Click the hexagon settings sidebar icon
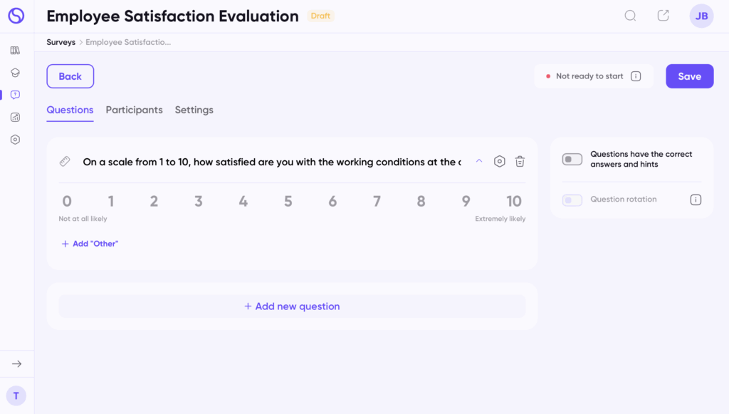Image resolution: width=729 pixels, height=414 pixels. (x=15, y=140)
